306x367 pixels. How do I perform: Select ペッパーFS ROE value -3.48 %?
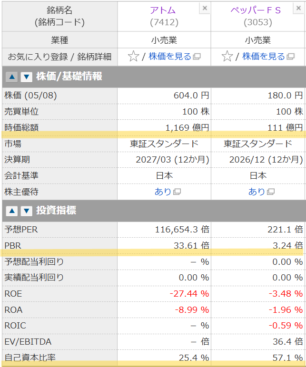(x=286, y=293)
